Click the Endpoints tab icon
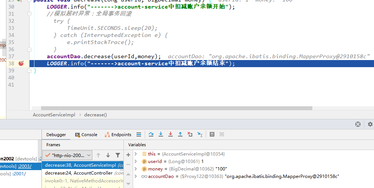The width and height of the screenshot is (374, 188). pyautogui.click(x=107, y=135)
